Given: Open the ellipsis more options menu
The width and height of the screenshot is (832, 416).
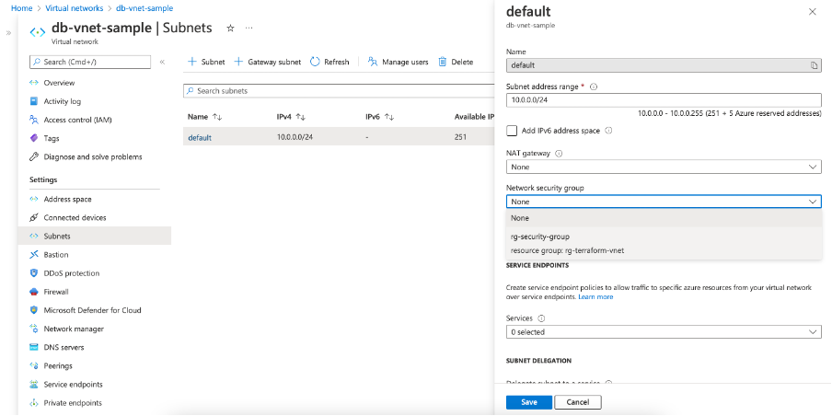Looking at the screenshot, I should pos(248,29).
